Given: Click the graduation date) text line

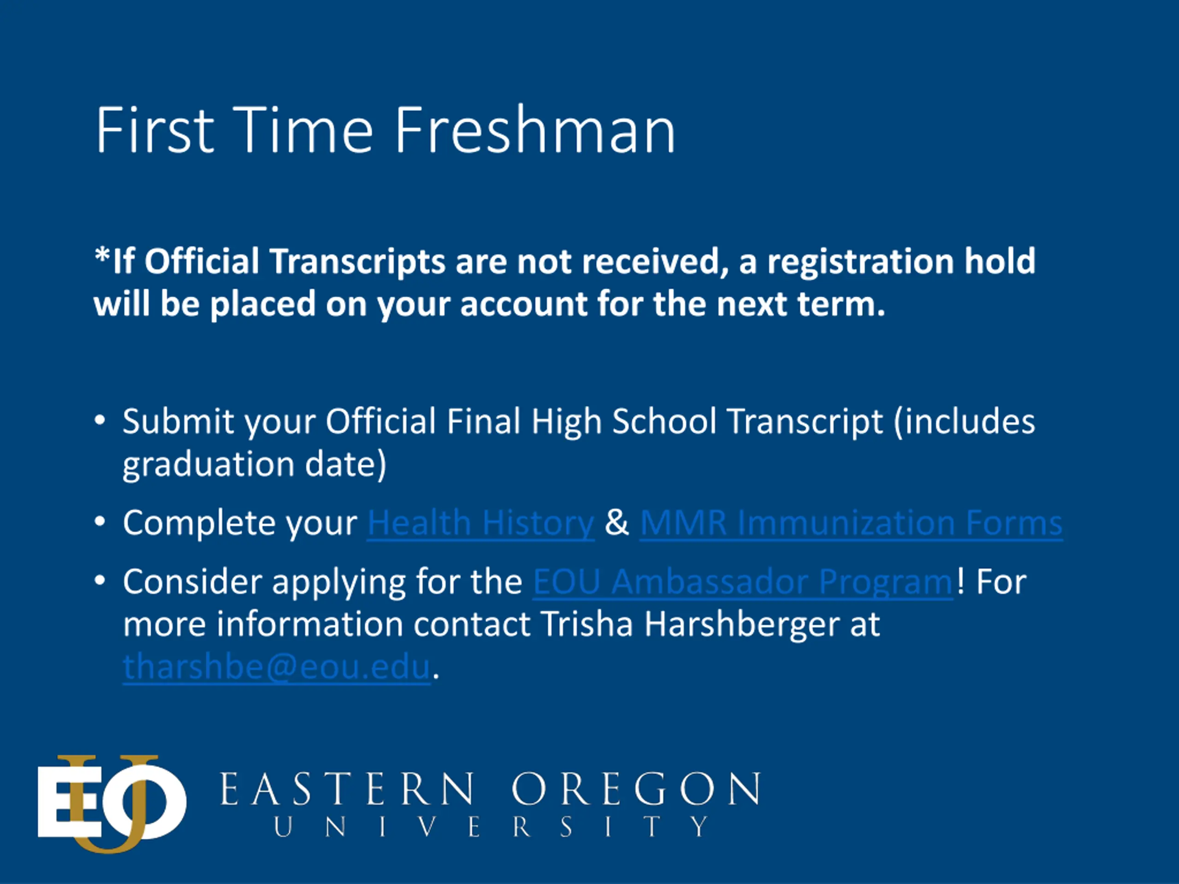Looking at the screenshot, I should pyautogui.click(x=255, y=465).
